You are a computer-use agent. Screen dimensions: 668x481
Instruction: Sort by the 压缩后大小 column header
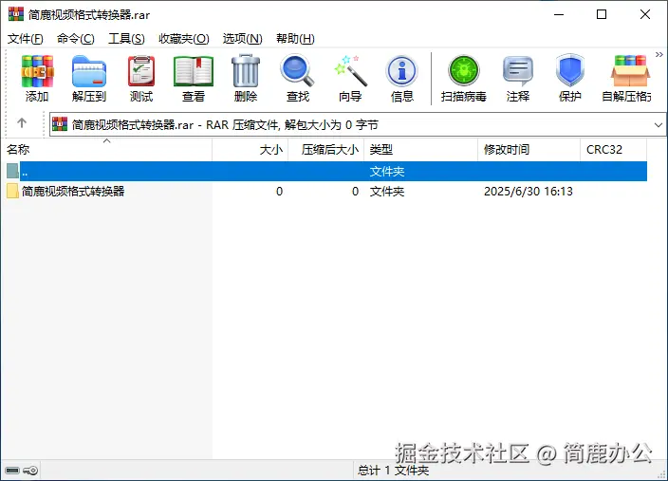click(x=325, y=150)
